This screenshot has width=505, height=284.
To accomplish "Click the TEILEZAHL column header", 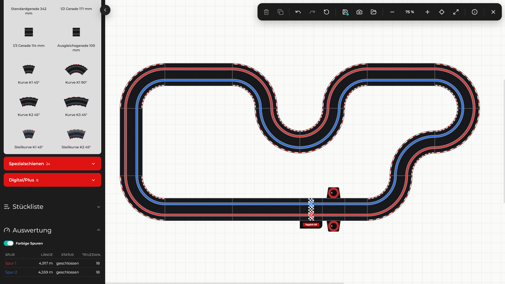I will 91,255.
